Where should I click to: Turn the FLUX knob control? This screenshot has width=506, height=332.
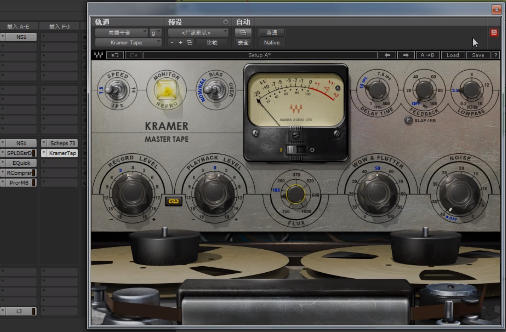(x=295, y=193)
